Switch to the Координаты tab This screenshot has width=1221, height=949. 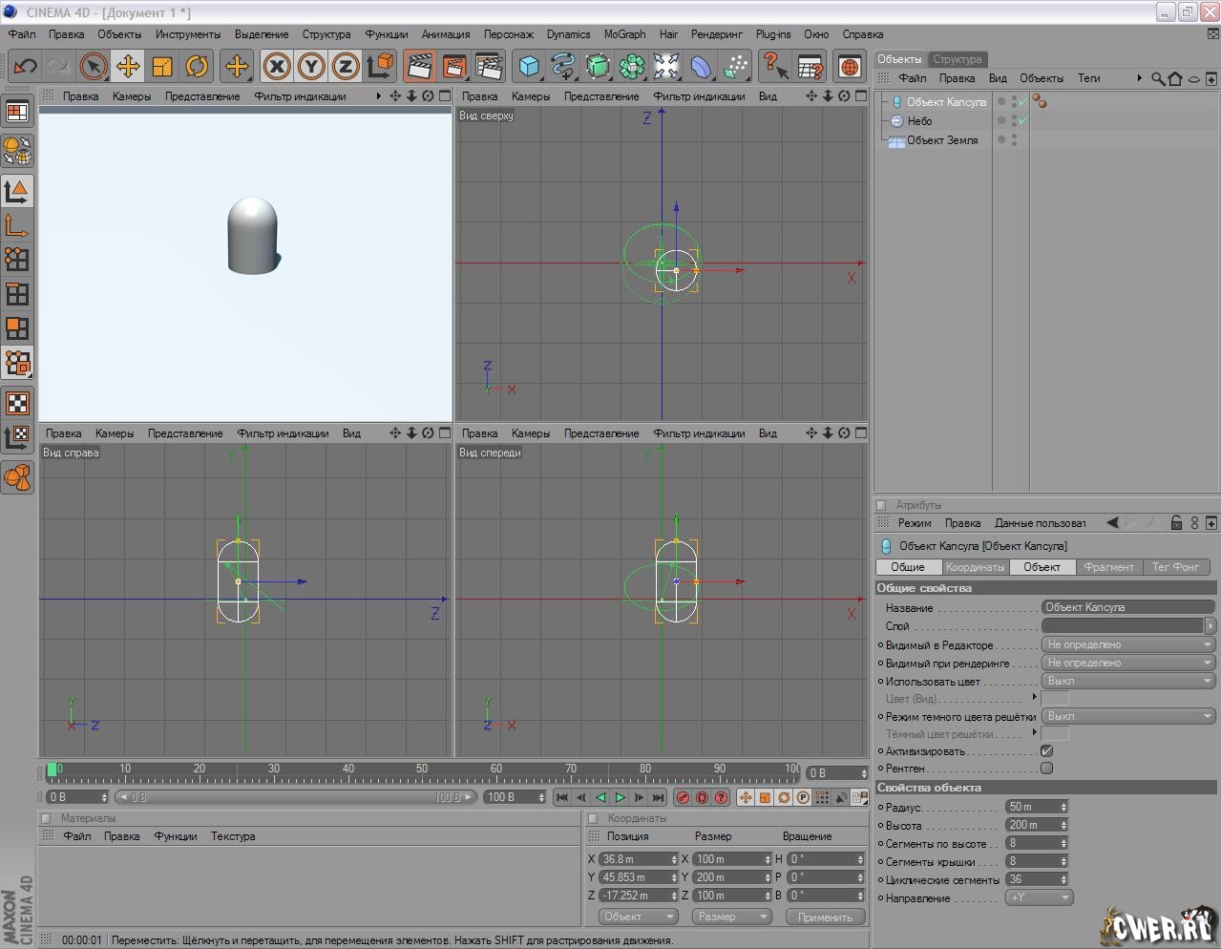point(975,567)
